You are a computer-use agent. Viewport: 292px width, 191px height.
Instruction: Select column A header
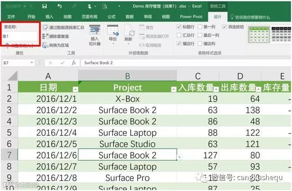(48, 76)
